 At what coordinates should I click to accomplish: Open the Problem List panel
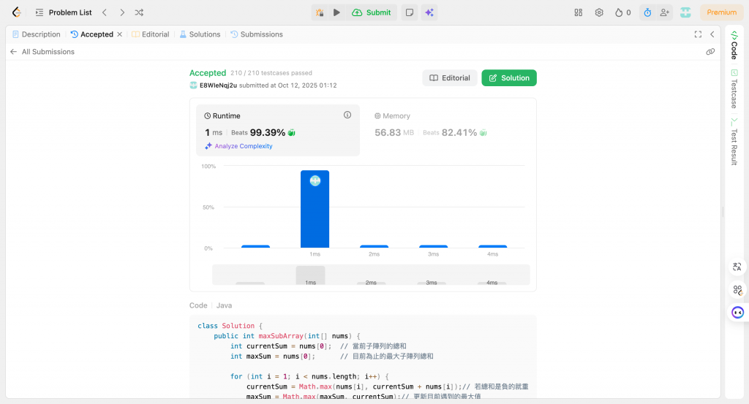pyautogui.click(x=64, y=12)
